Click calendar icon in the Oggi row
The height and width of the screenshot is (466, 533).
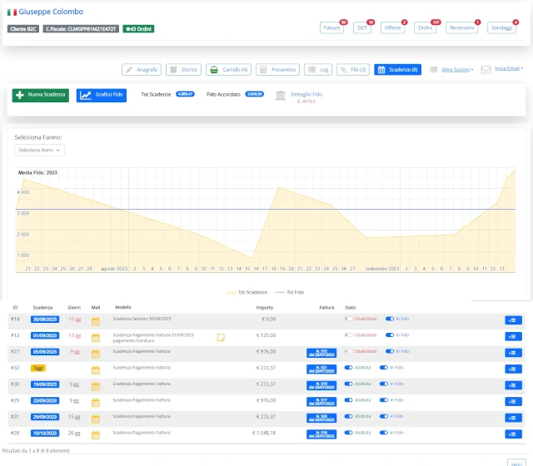[96, 369]
